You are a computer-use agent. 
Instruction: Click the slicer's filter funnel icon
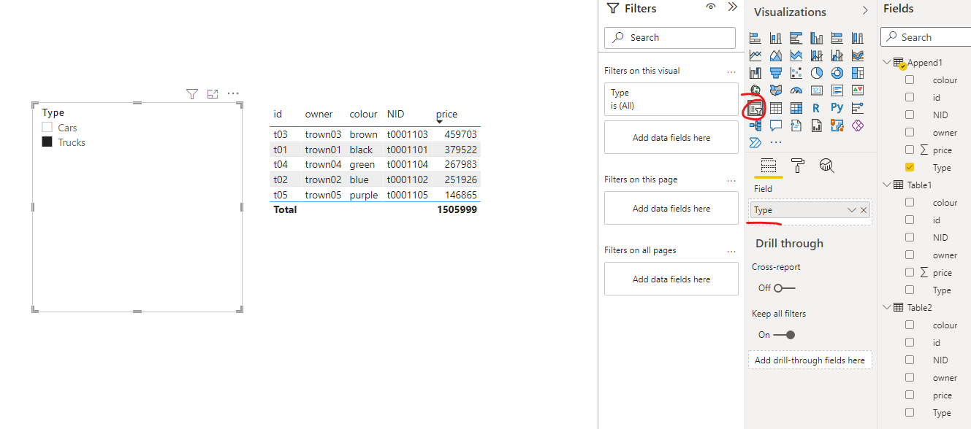coord(191,93)
